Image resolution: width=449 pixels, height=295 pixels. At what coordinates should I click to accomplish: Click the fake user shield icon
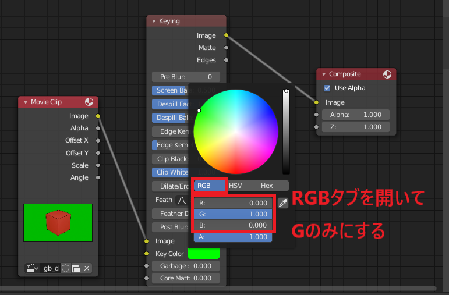point(66,268)
